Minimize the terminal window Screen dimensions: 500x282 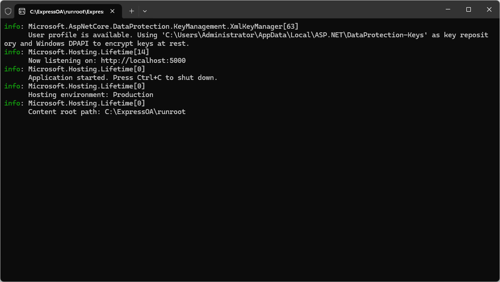pos(448,9)
